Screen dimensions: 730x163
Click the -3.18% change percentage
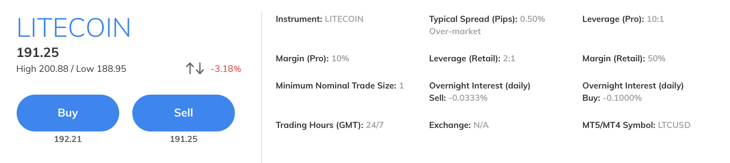pyautogui.click(x=226, y=69)
